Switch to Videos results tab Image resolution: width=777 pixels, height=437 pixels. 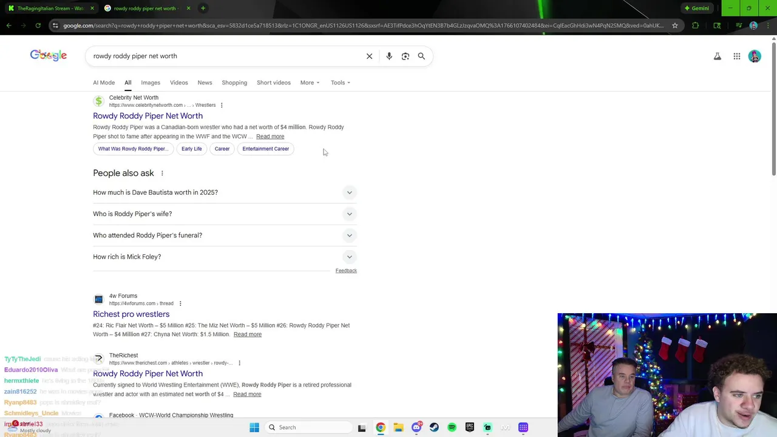[x=179, y=83]
